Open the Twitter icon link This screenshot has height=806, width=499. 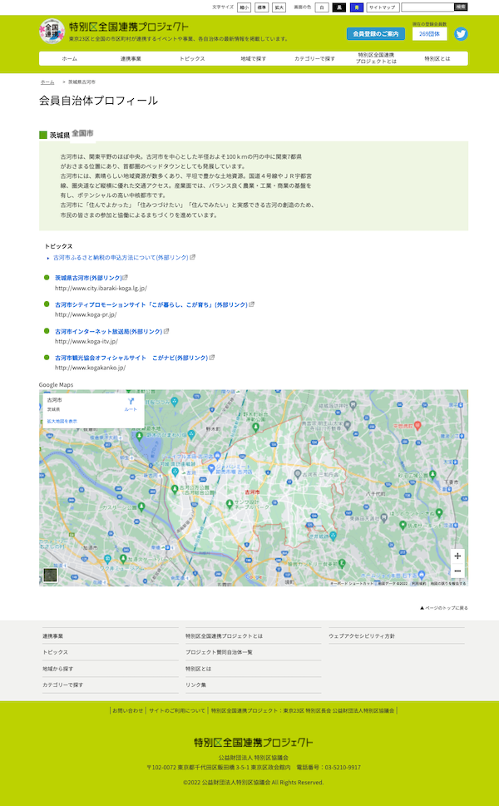(x=460, y=34)
